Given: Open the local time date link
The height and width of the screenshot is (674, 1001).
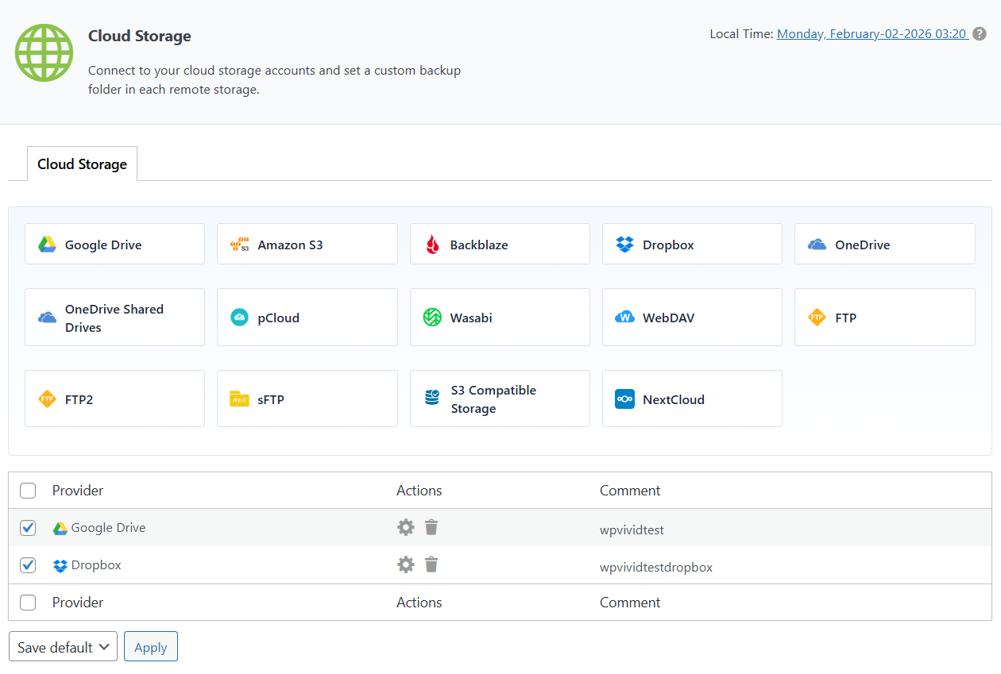Looking at the screenshot, I should [x=872, y=34].
